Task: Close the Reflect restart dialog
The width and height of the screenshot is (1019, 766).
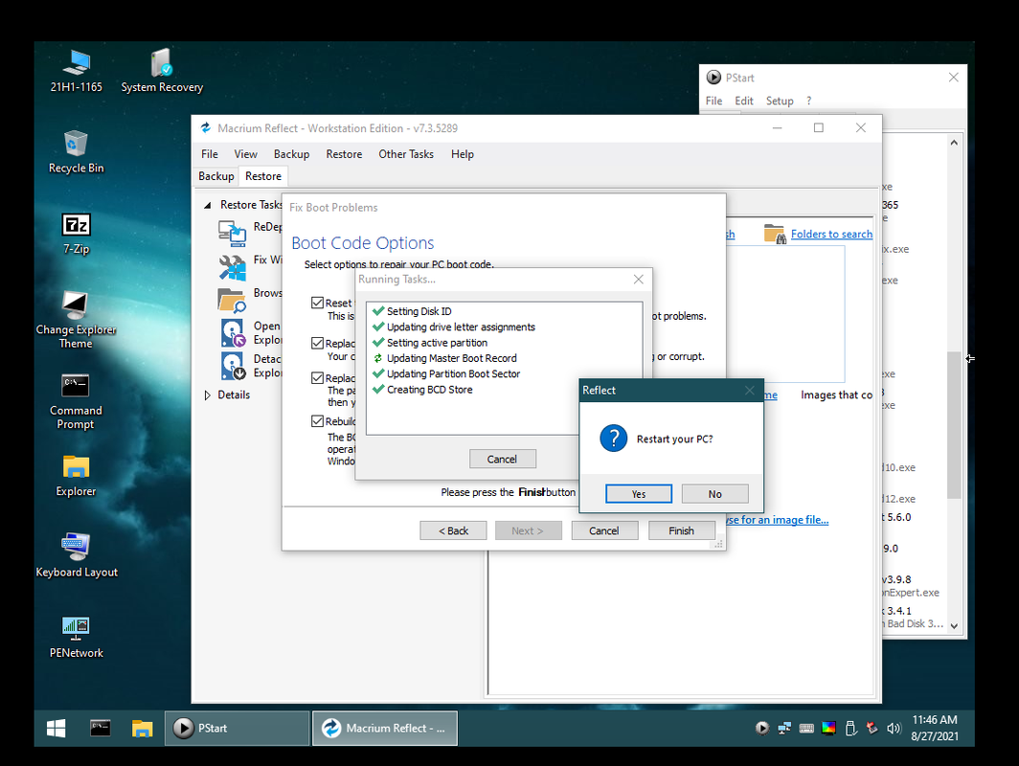Action: pyautogui.click(x=749, y=390)
